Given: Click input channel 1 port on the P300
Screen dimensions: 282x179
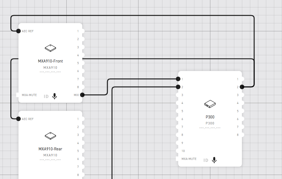Looking at the screenshot, I should (x=179, y=79).
